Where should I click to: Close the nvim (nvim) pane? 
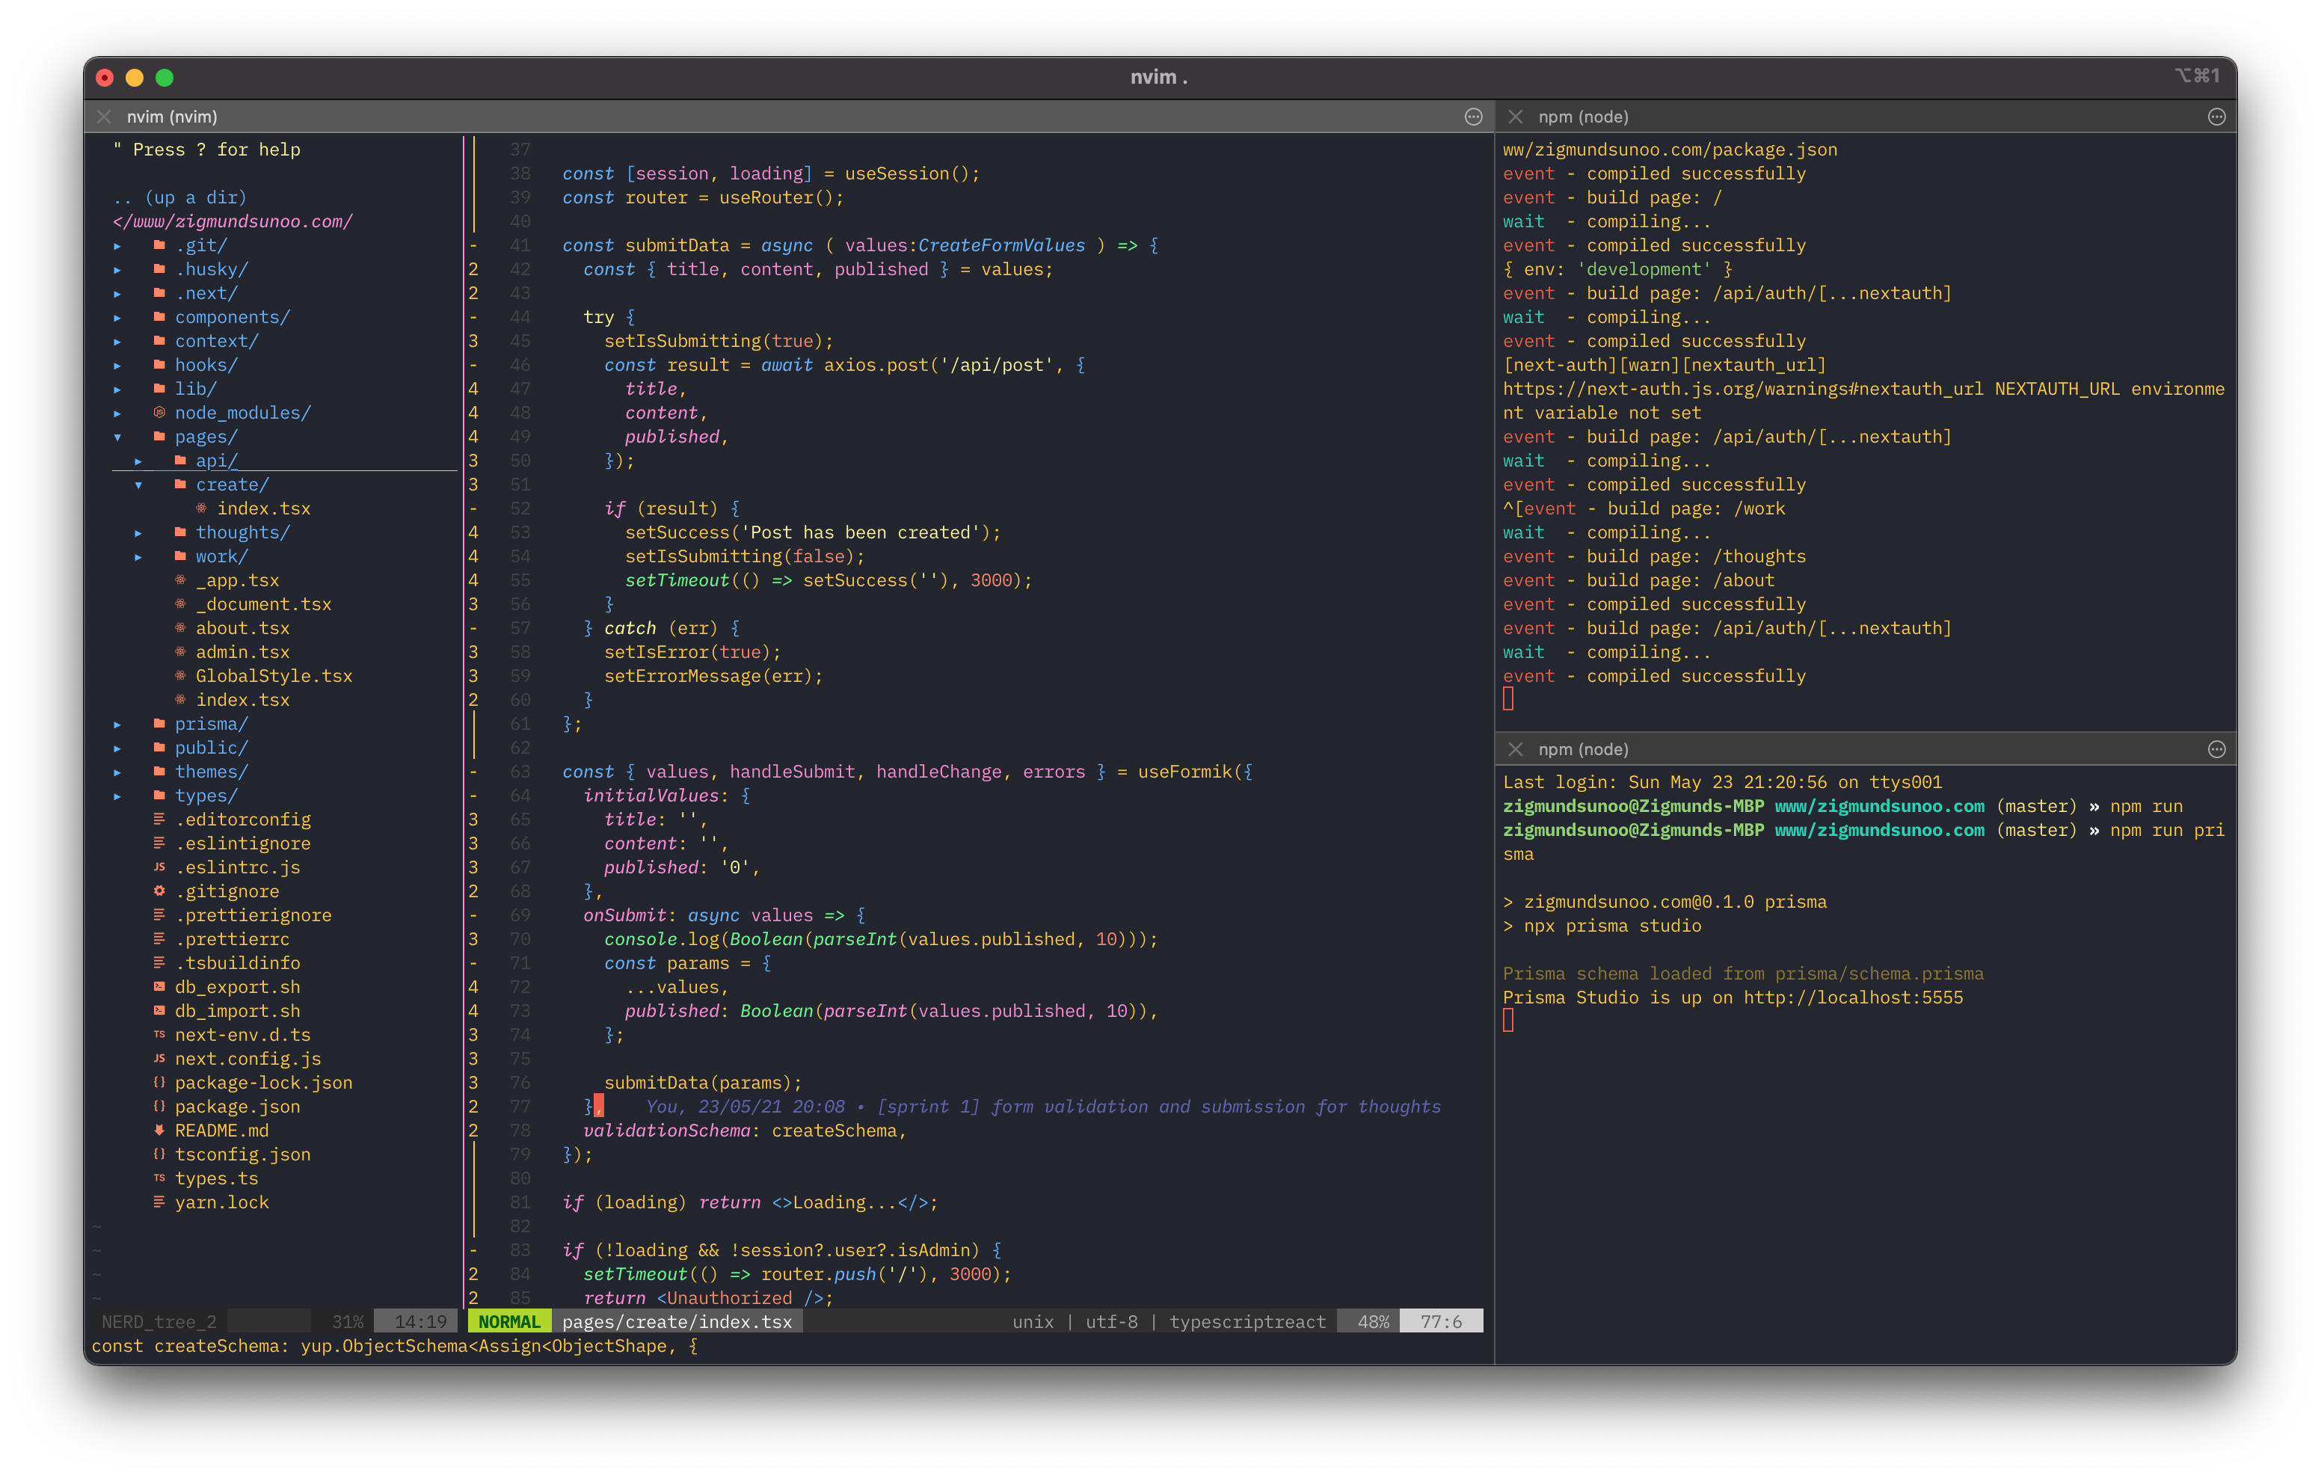point(104,117)
